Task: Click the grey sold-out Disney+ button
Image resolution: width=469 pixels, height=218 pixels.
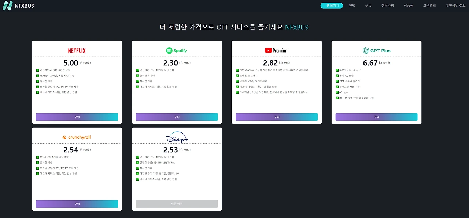Action: (177, 204)
